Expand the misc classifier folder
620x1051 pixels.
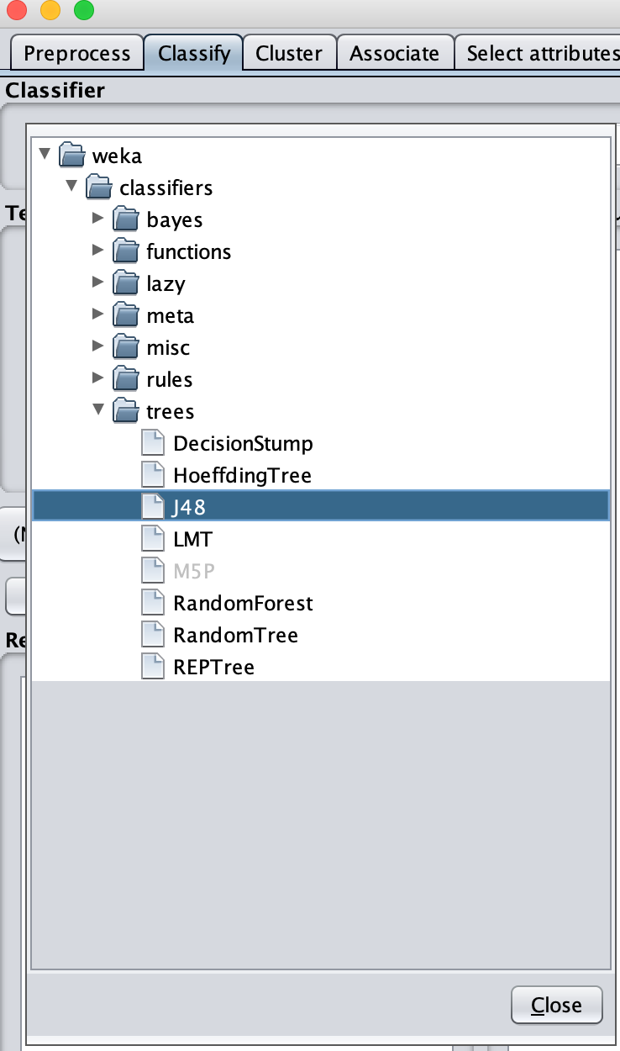[x=98, y=347]
